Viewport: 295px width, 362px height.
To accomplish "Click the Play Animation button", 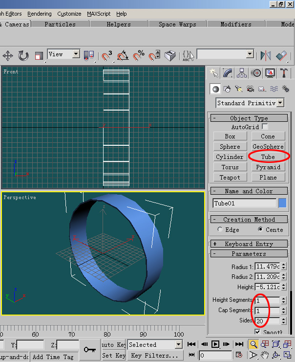I will [215, 344].
